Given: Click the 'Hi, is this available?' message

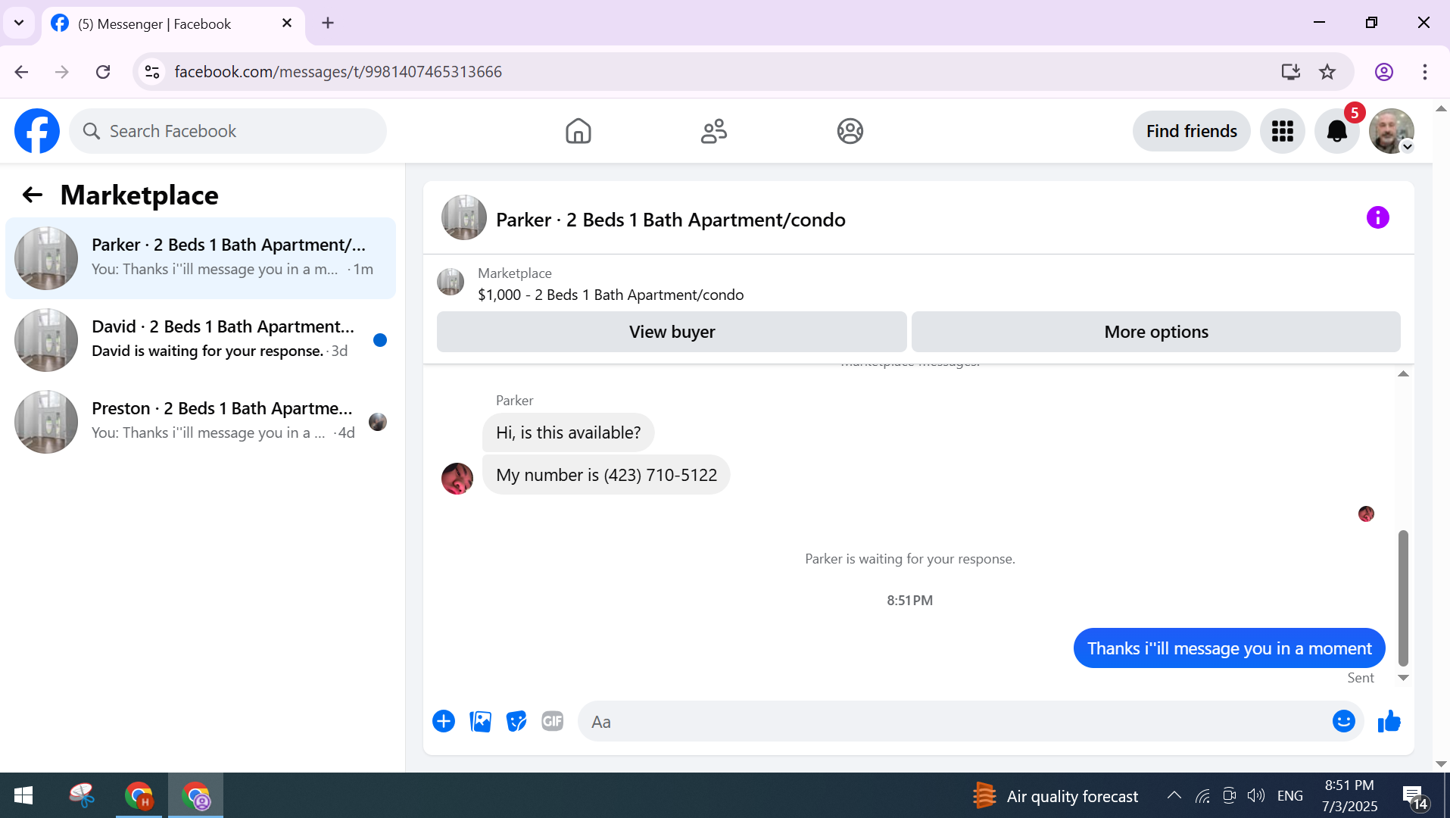Looking at the screenshot, I should pyautogui.click(x=568, y=432).
